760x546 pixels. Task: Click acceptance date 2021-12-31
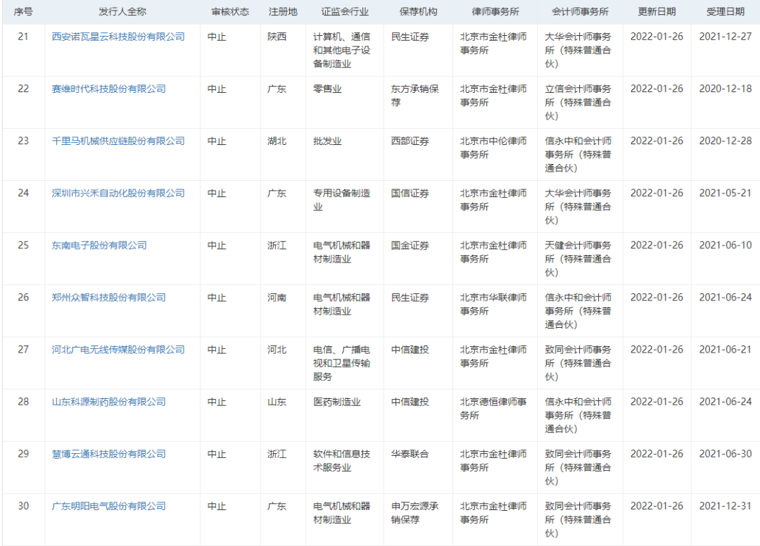pyautogui.click(x=726, y=507)
